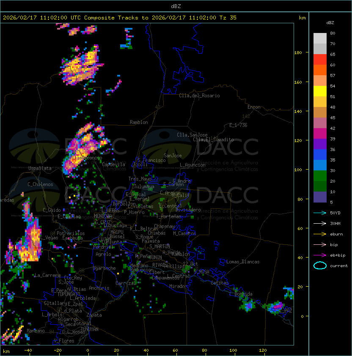Click the dBZ legend heading
Viewport: 352px width, 356px height.
(330, 23)
